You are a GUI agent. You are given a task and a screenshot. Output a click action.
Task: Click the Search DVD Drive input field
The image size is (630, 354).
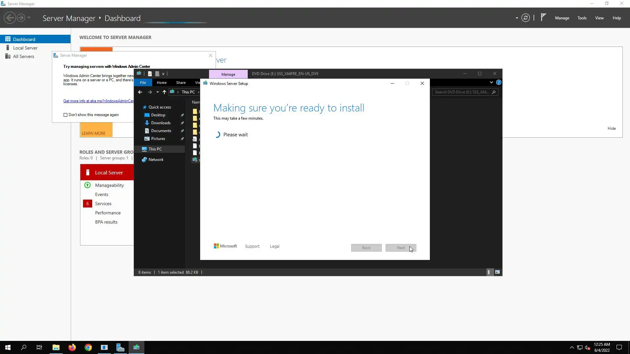461,92
